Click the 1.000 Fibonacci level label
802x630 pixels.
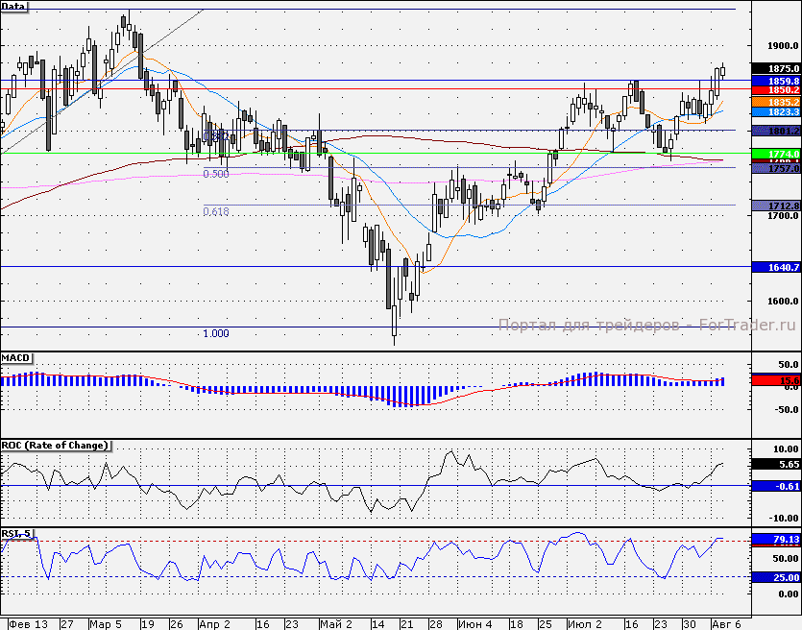point(216,333)
